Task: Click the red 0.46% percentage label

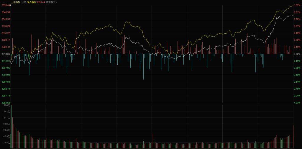Action: pos(297,33)
